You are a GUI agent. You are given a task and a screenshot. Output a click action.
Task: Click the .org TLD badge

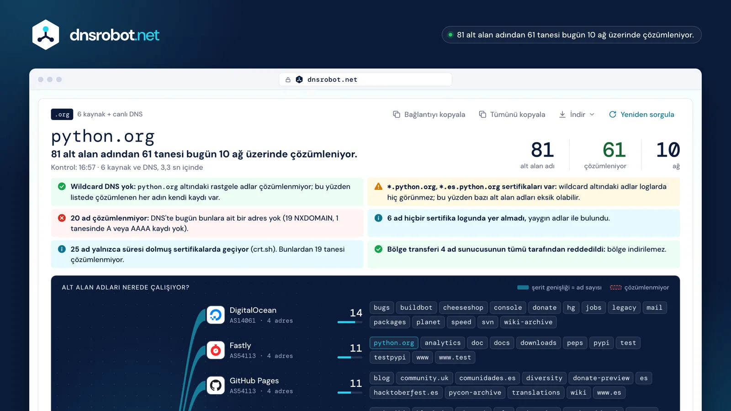[62, 114]
